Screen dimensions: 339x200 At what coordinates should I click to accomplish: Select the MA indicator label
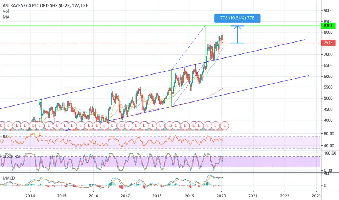point(6,17)
